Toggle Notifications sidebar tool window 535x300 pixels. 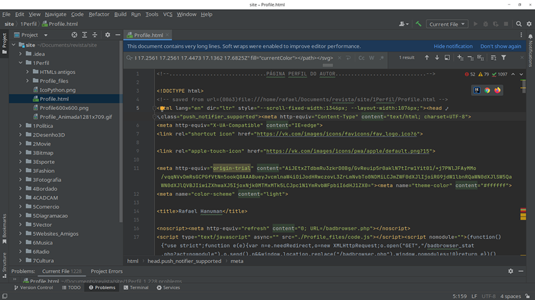(x=531, y=51)
